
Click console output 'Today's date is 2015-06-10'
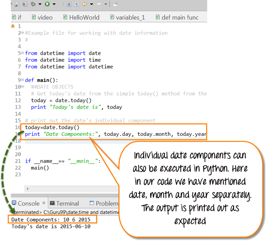click(x=51, y=227)
